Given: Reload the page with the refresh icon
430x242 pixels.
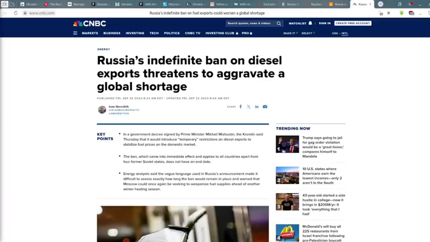Looking at the screenshot, I should (x=16, y=13).
